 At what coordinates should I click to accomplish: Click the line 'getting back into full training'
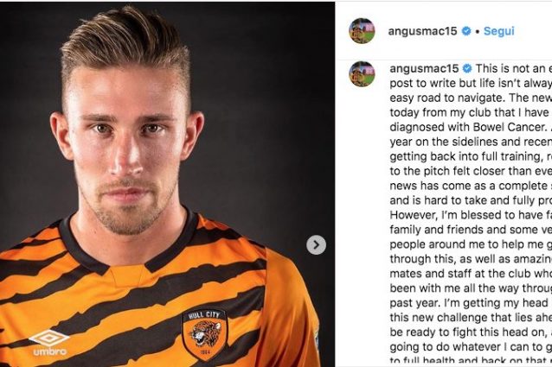click(471, 156)
